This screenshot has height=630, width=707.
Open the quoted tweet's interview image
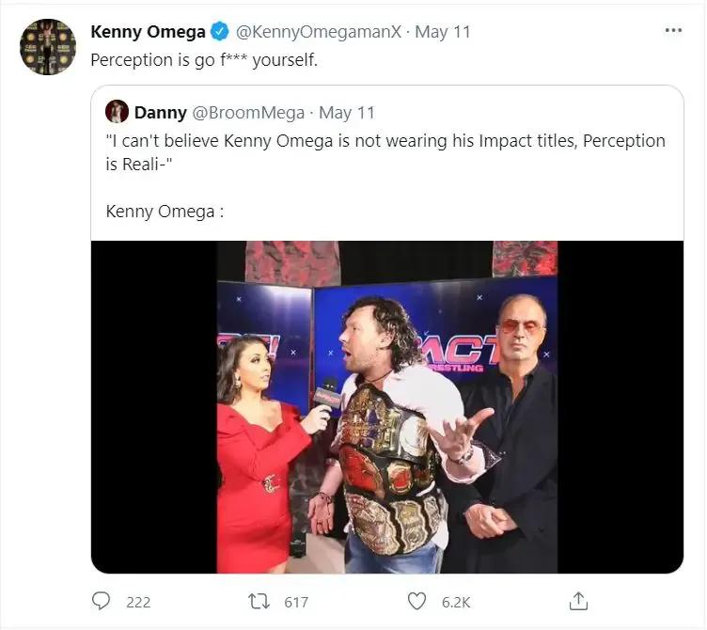pos(386,406)
